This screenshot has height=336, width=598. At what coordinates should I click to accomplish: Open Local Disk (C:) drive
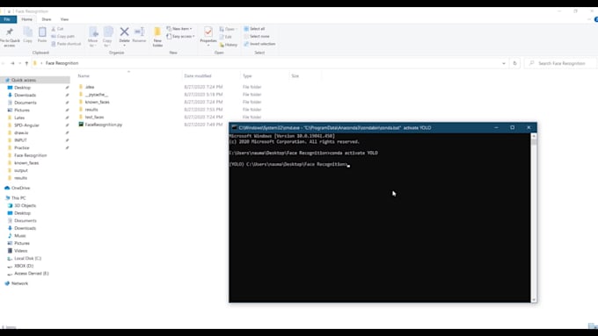(x=27, y=259)
